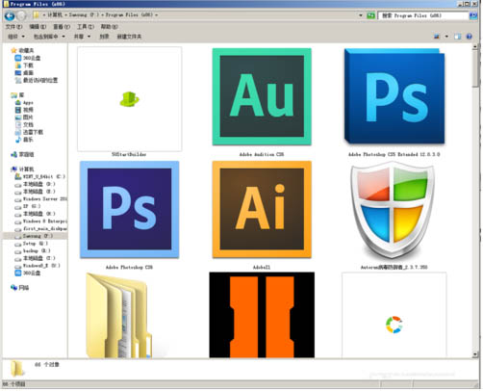
Task: Click into the Program Files search box
Action: pos(423,15)
